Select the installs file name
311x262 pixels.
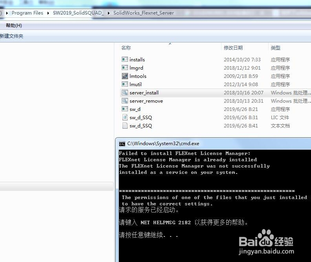(137, 59)
